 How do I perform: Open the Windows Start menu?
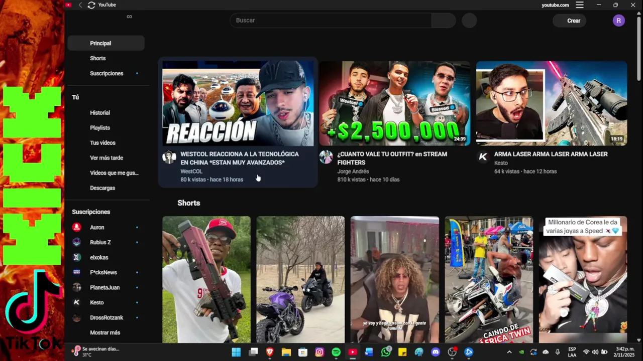pos(236,352)
